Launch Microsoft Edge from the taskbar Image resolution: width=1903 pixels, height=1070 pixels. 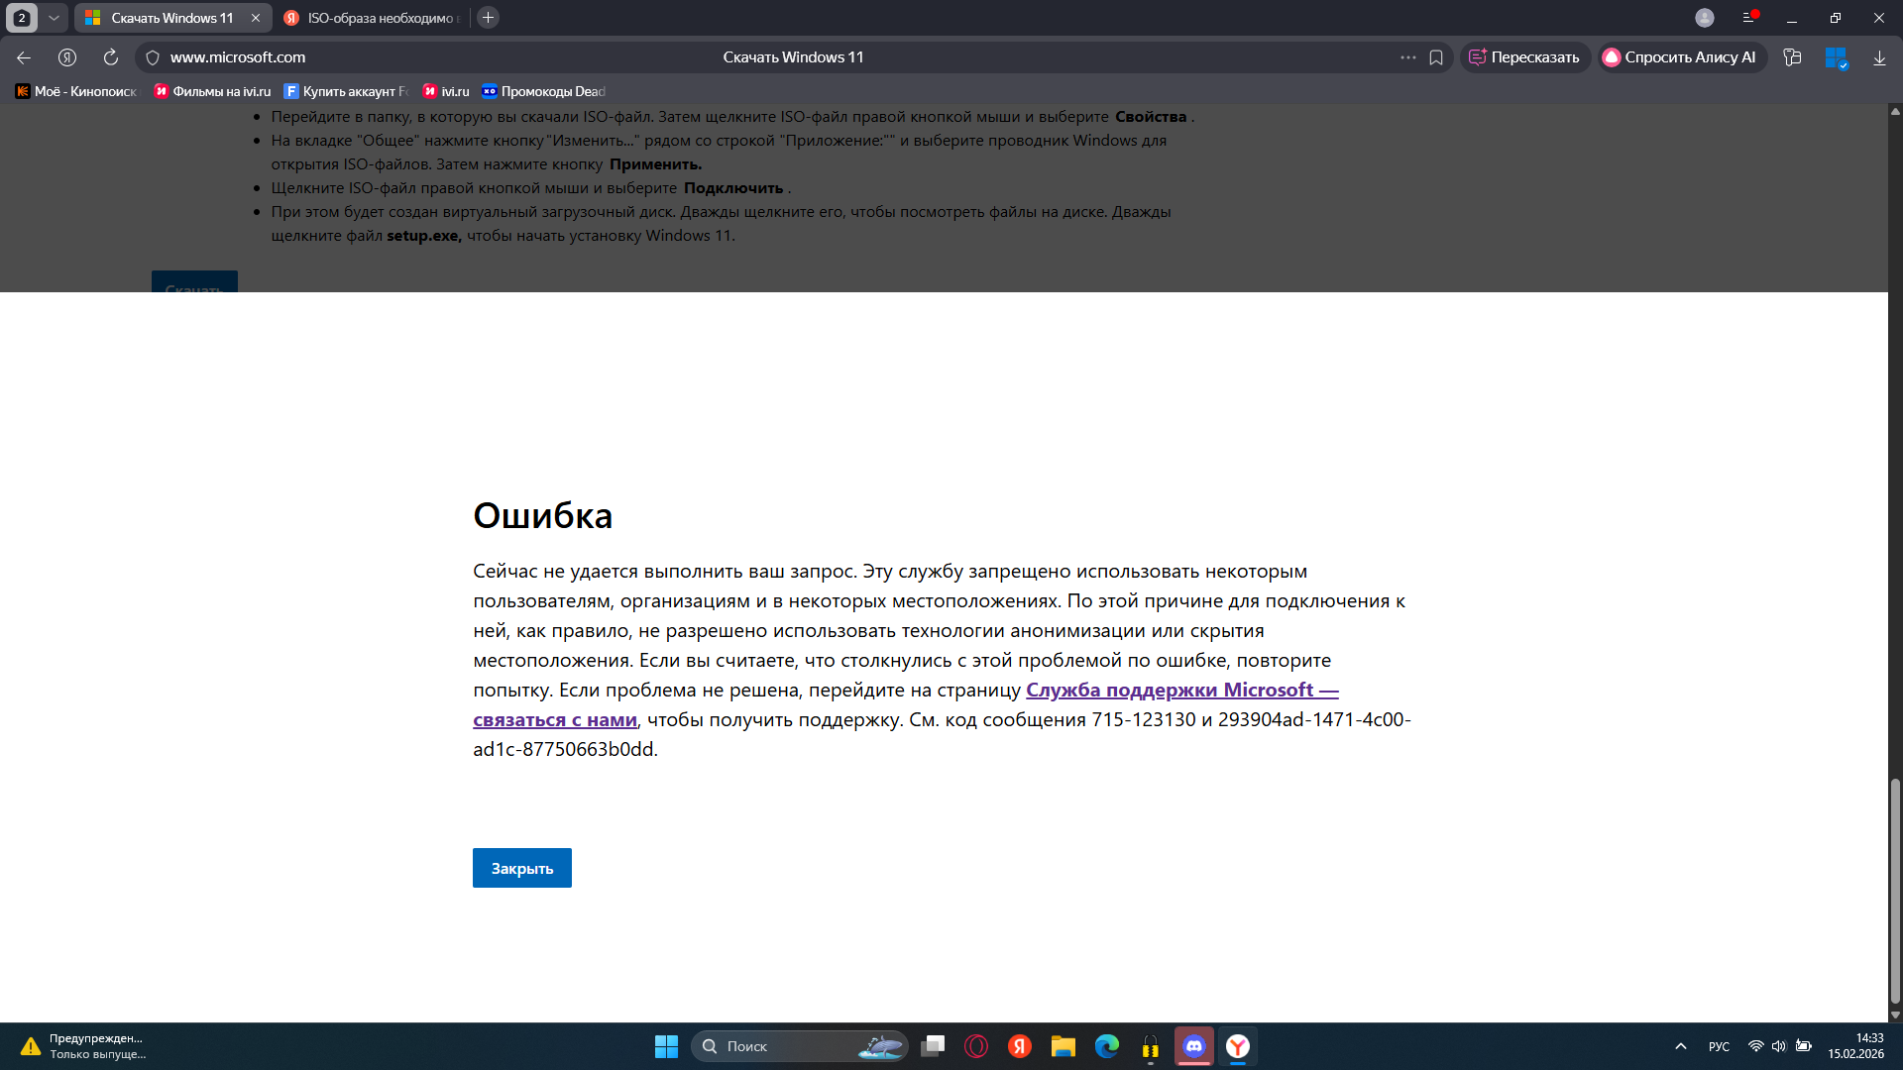click(x=1107, y=1046)
